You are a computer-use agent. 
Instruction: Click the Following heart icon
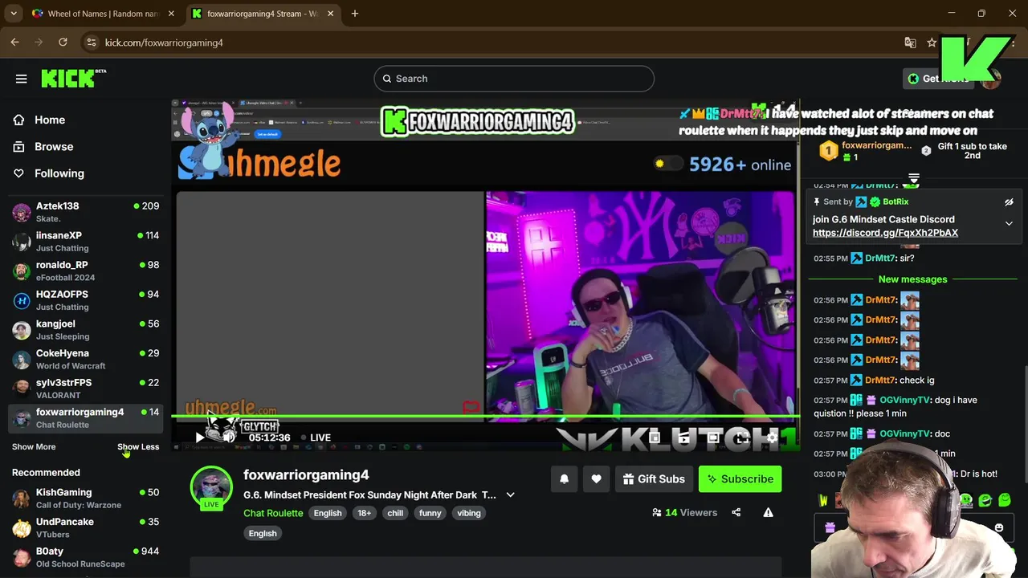click(19, 173)
